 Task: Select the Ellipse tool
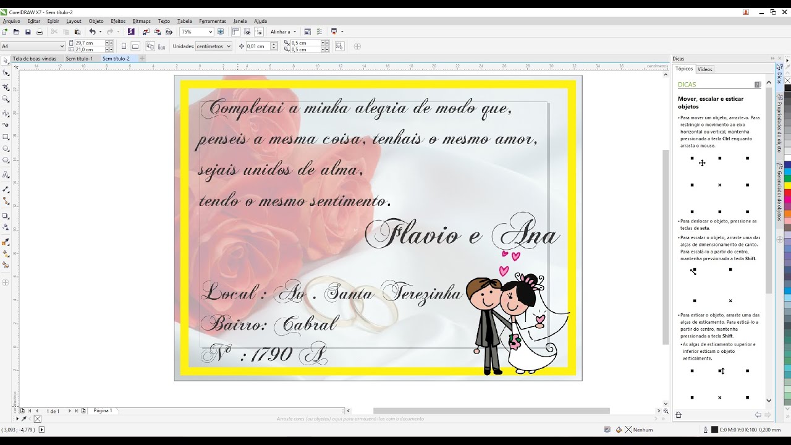tap(6, 148)
